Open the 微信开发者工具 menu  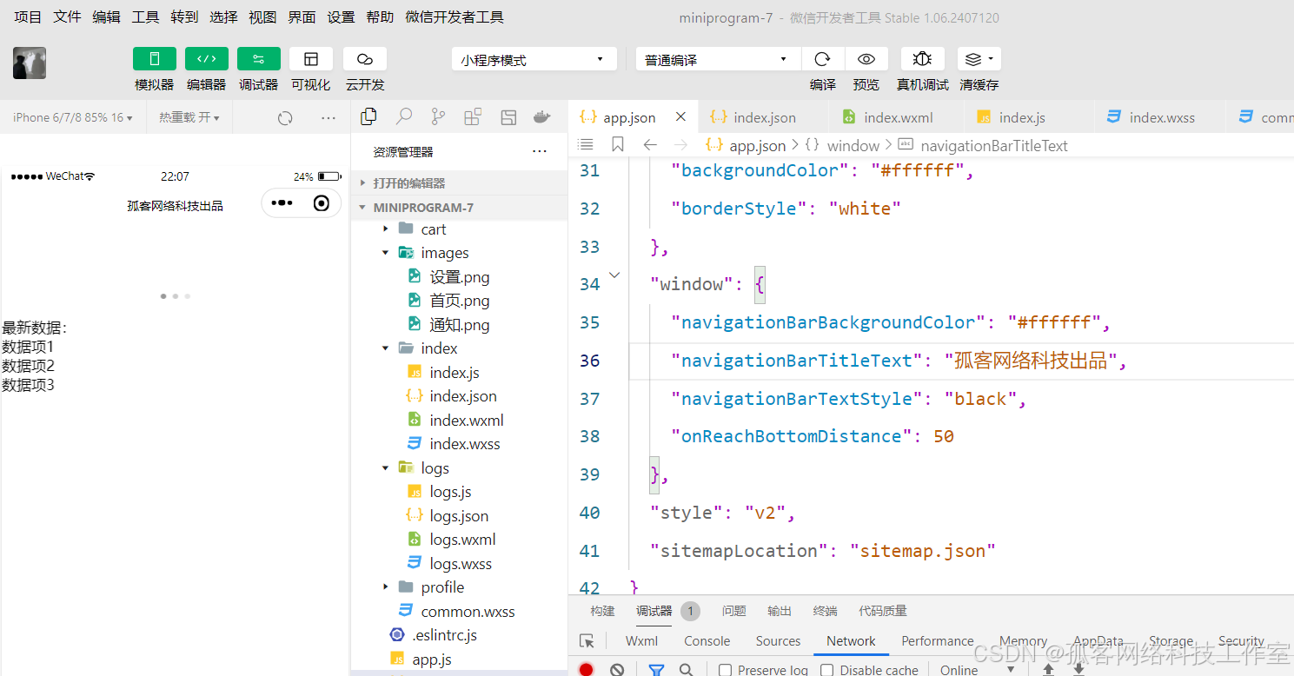point(455,17)
